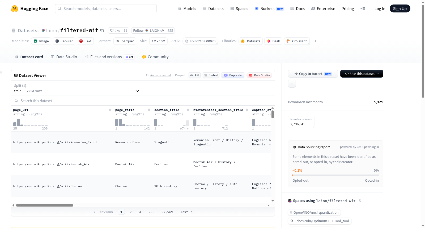Go to Next page of rows
Screen dimensions: 425x228
[x=186, y=212]
